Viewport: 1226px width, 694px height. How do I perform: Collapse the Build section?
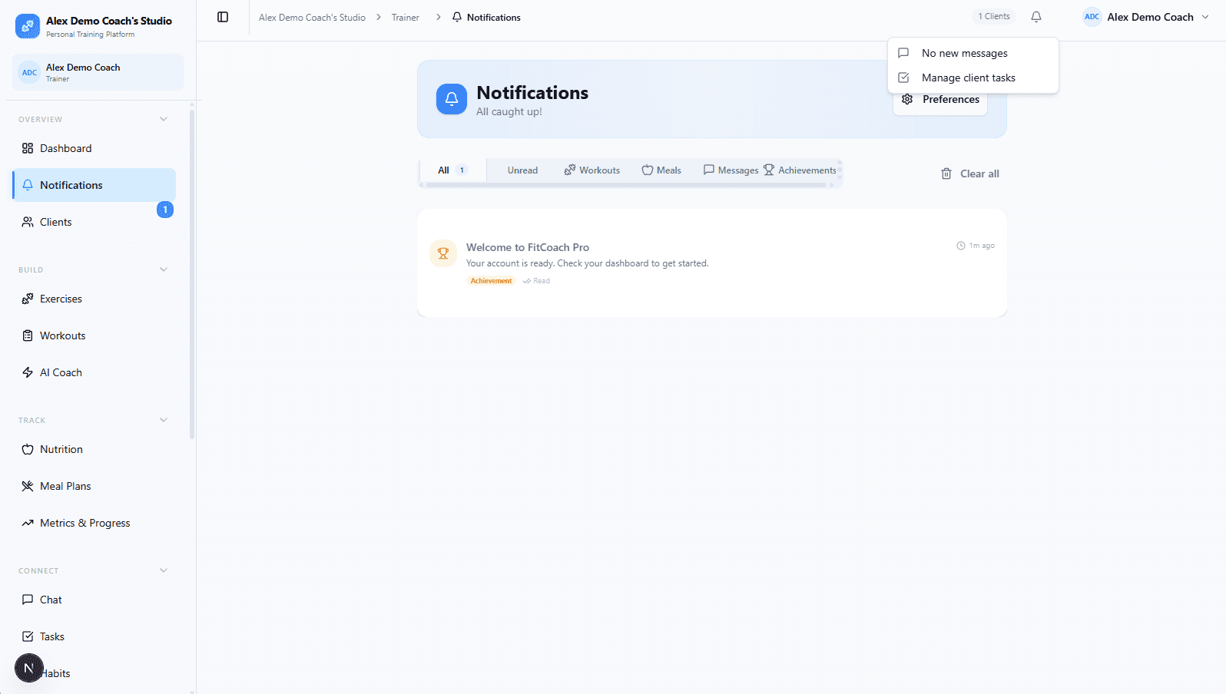(164, 269)
